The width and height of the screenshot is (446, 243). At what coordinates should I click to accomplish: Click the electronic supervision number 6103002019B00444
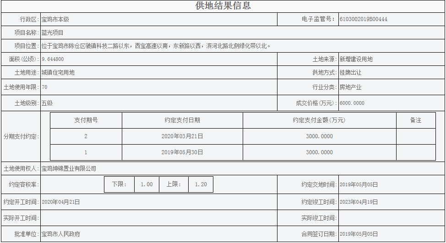click(364, 19)
